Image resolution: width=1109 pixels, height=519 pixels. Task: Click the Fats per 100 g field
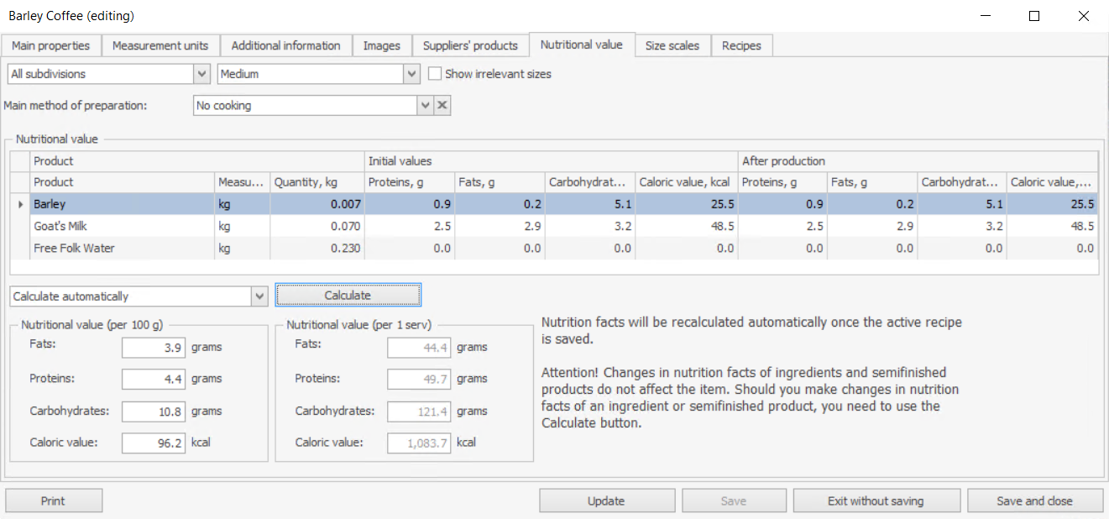click(x=153, y=347)
